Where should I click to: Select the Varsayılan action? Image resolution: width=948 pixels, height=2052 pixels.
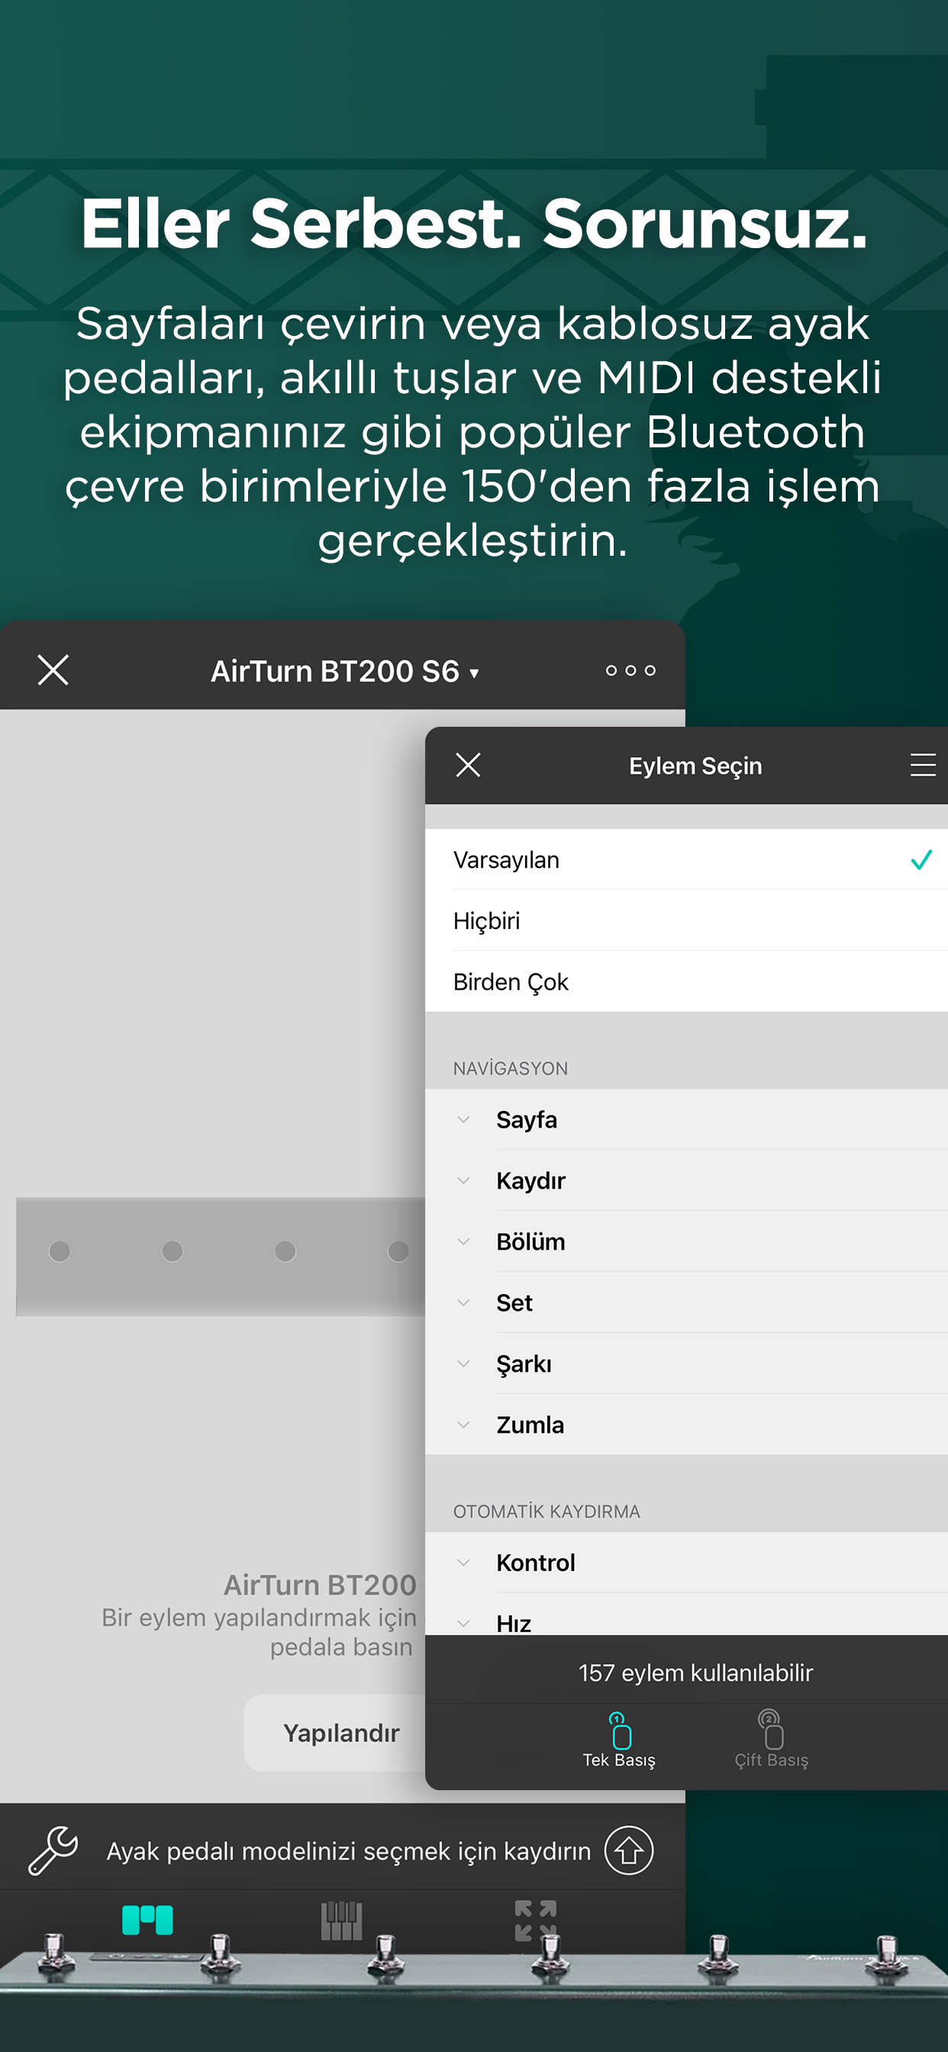[687, 860]
